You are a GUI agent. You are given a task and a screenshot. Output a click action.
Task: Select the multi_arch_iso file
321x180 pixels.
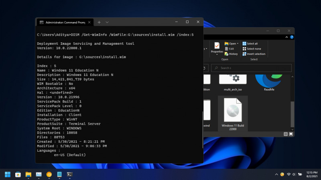point(233,83)
